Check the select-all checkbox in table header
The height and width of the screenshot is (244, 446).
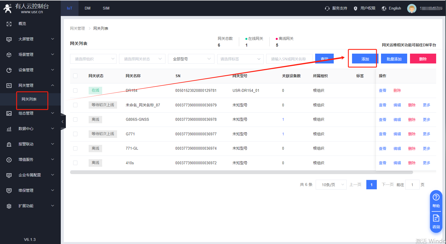pos(75,76)
